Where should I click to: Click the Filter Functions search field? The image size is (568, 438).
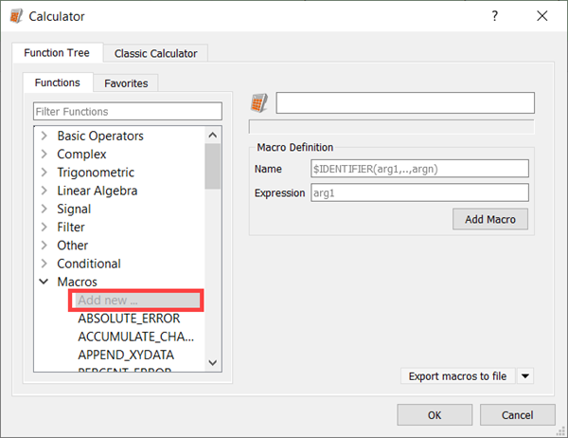pyautogui.click(x=128, y=112)
